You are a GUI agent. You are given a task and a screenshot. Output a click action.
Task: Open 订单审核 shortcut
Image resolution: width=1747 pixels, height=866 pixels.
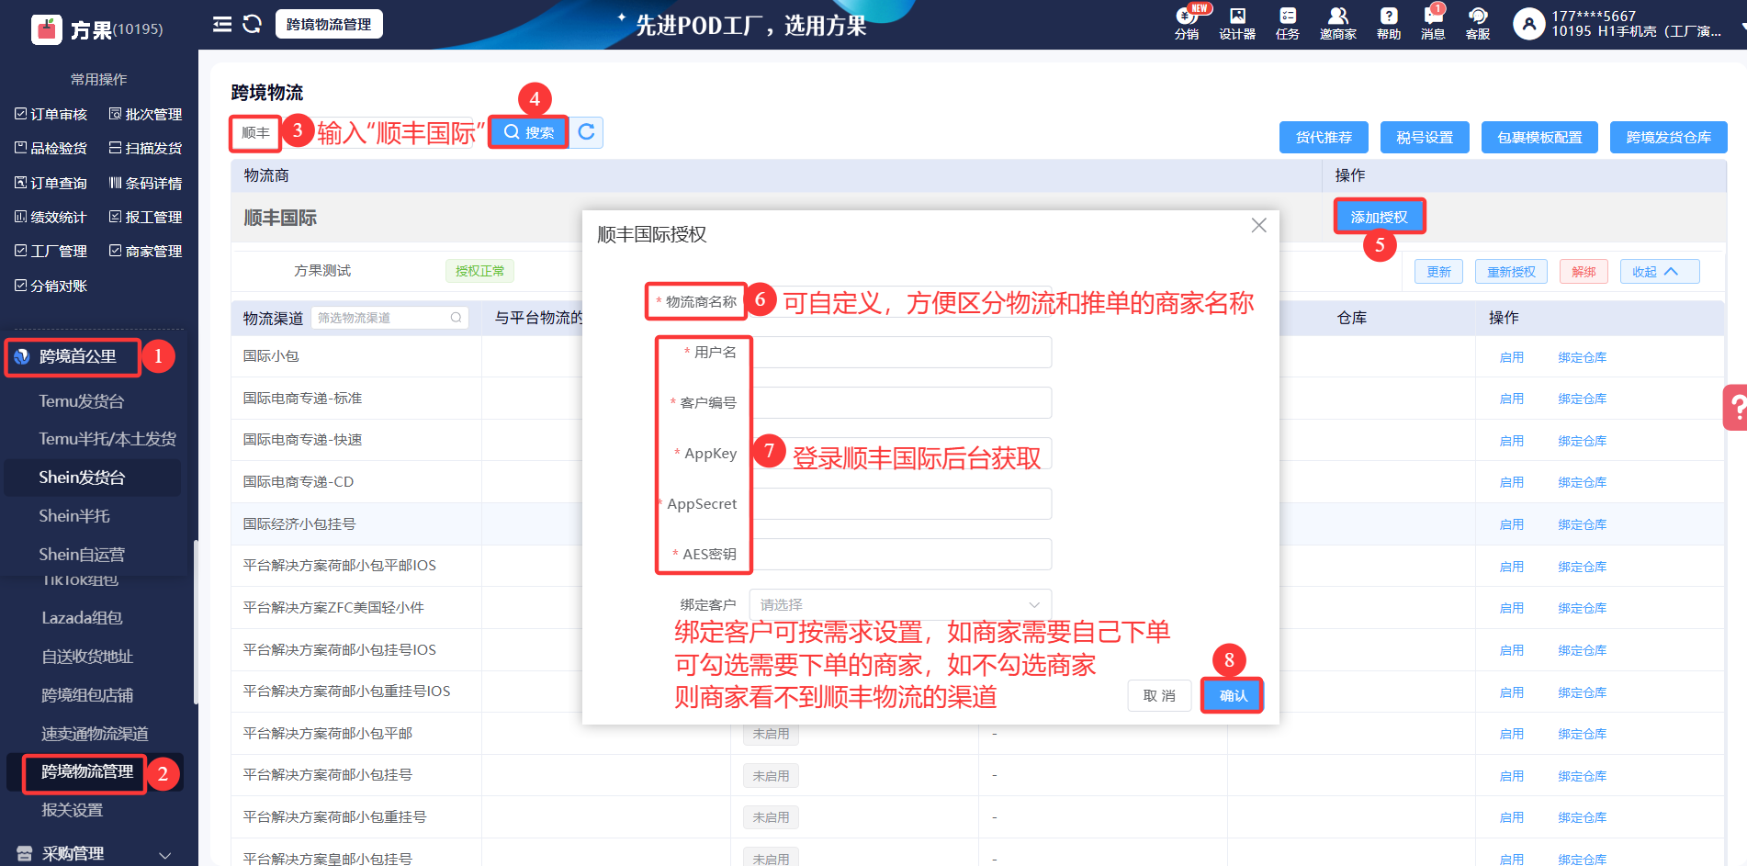pyautogui.click(x=51, y=114)
